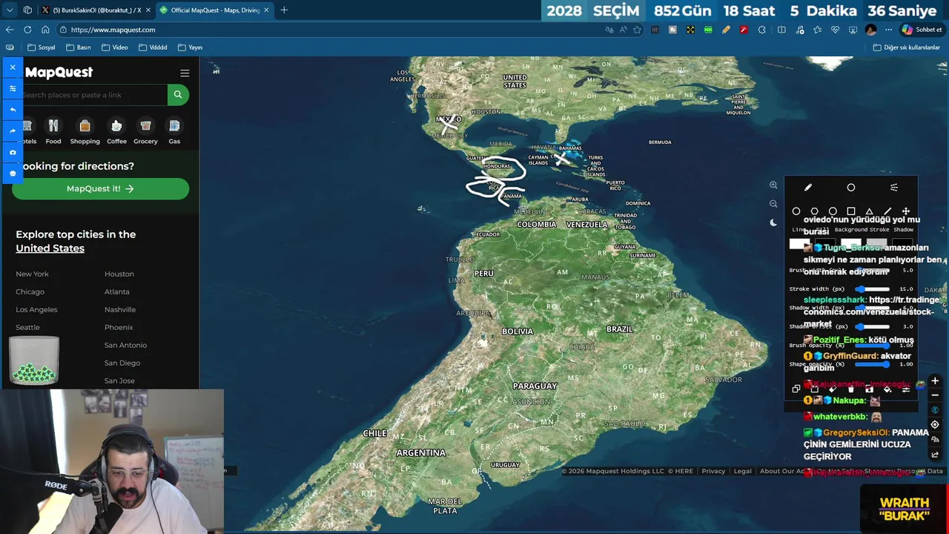Click the paint bucket fill icon

(887, 389)
